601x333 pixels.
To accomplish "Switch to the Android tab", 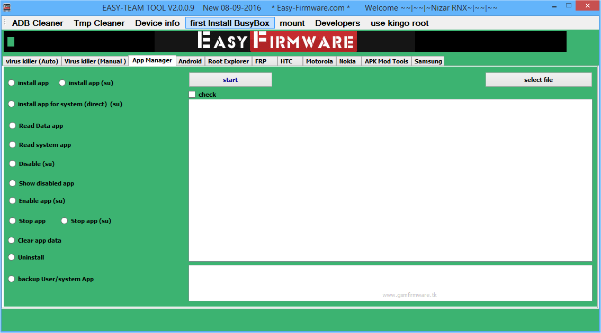I will pyautogui.click(x=190, y=61).
